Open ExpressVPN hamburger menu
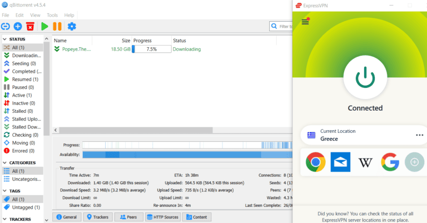Screen dimensions: 427x223 pyautogui.click(x=305, y=22)
